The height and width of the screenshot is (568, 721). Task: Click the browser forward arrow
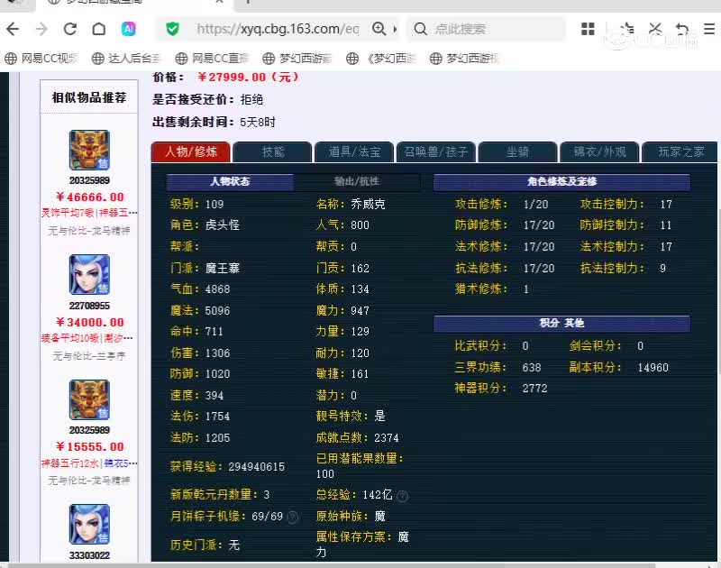pos(41,29)
